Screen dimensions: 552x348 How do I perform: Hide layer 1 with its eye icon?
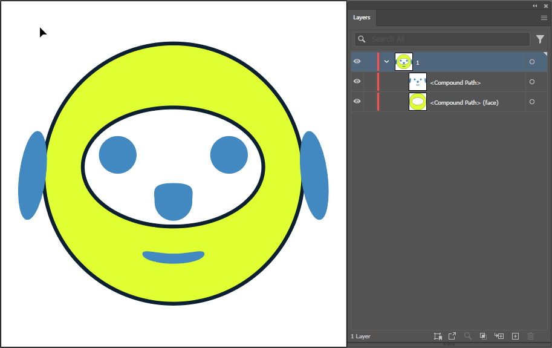357,61
